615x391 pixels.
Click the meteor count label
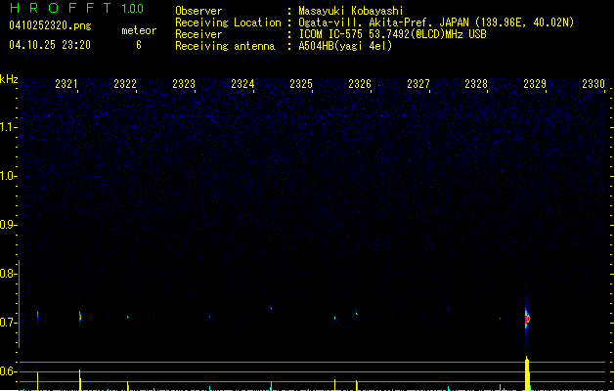139,30
